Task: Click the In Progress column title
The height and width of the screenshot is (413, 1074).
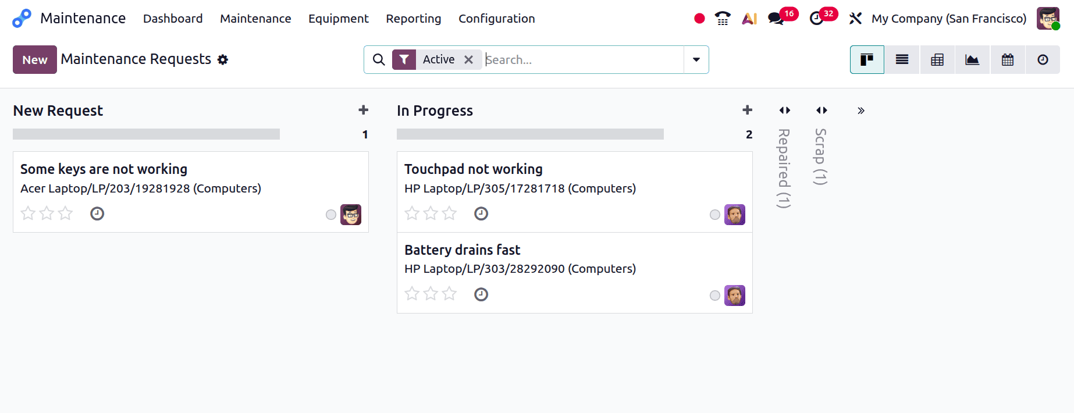Action: (435, 111)
